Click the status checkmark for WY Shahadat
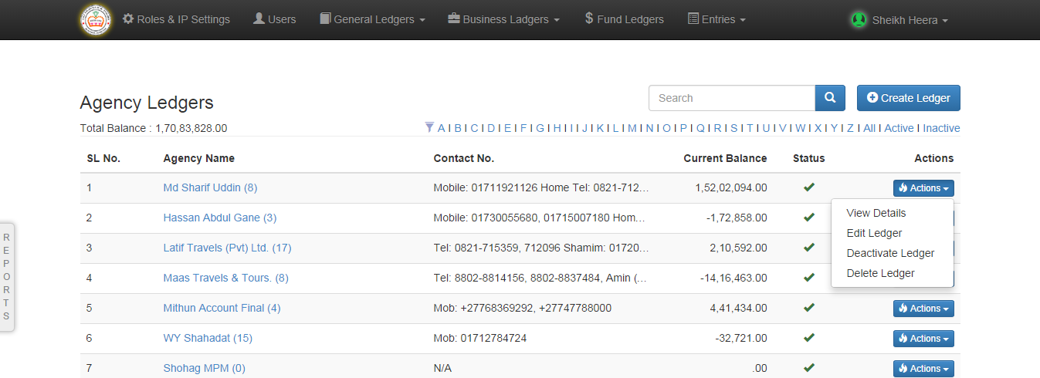This screenshot has height=378, width=1040. coord(808,338)
